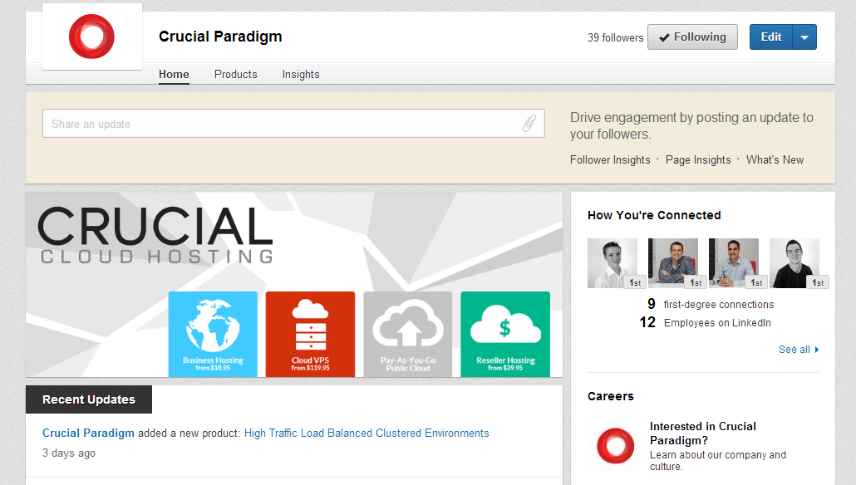The width and height of the screenshot is (856, 485).
Task: Switch to the Home tab
Action: click(174, 74)
